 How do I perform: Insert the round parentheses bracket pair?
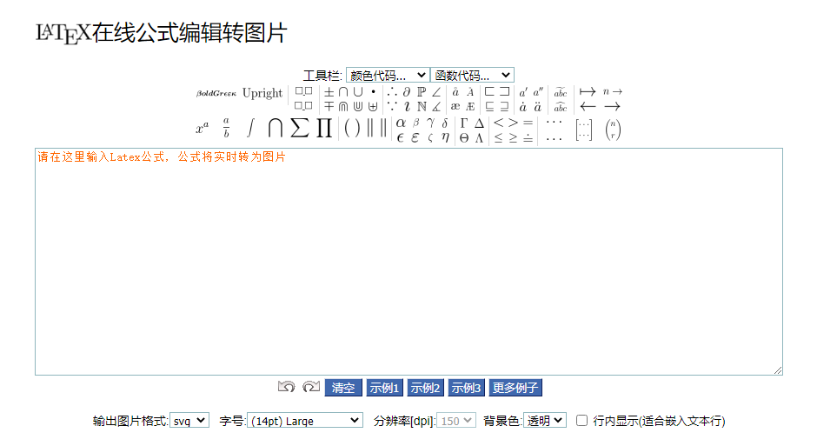click(352, 128)
